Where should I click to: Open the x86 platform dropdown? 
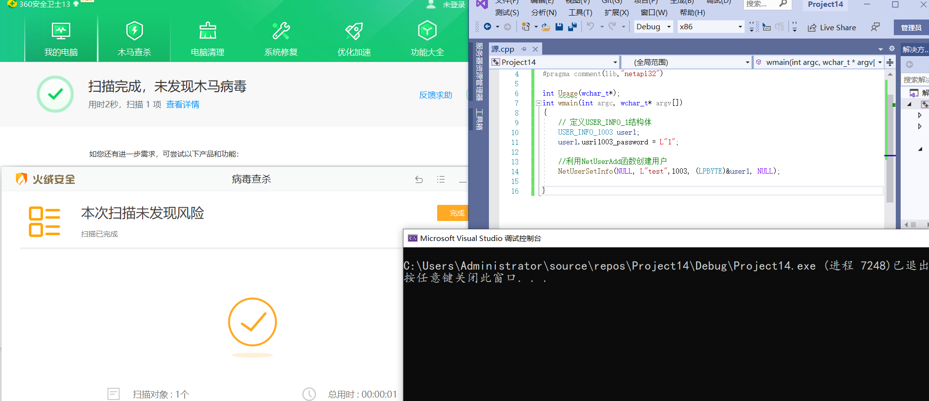(711, 27)
